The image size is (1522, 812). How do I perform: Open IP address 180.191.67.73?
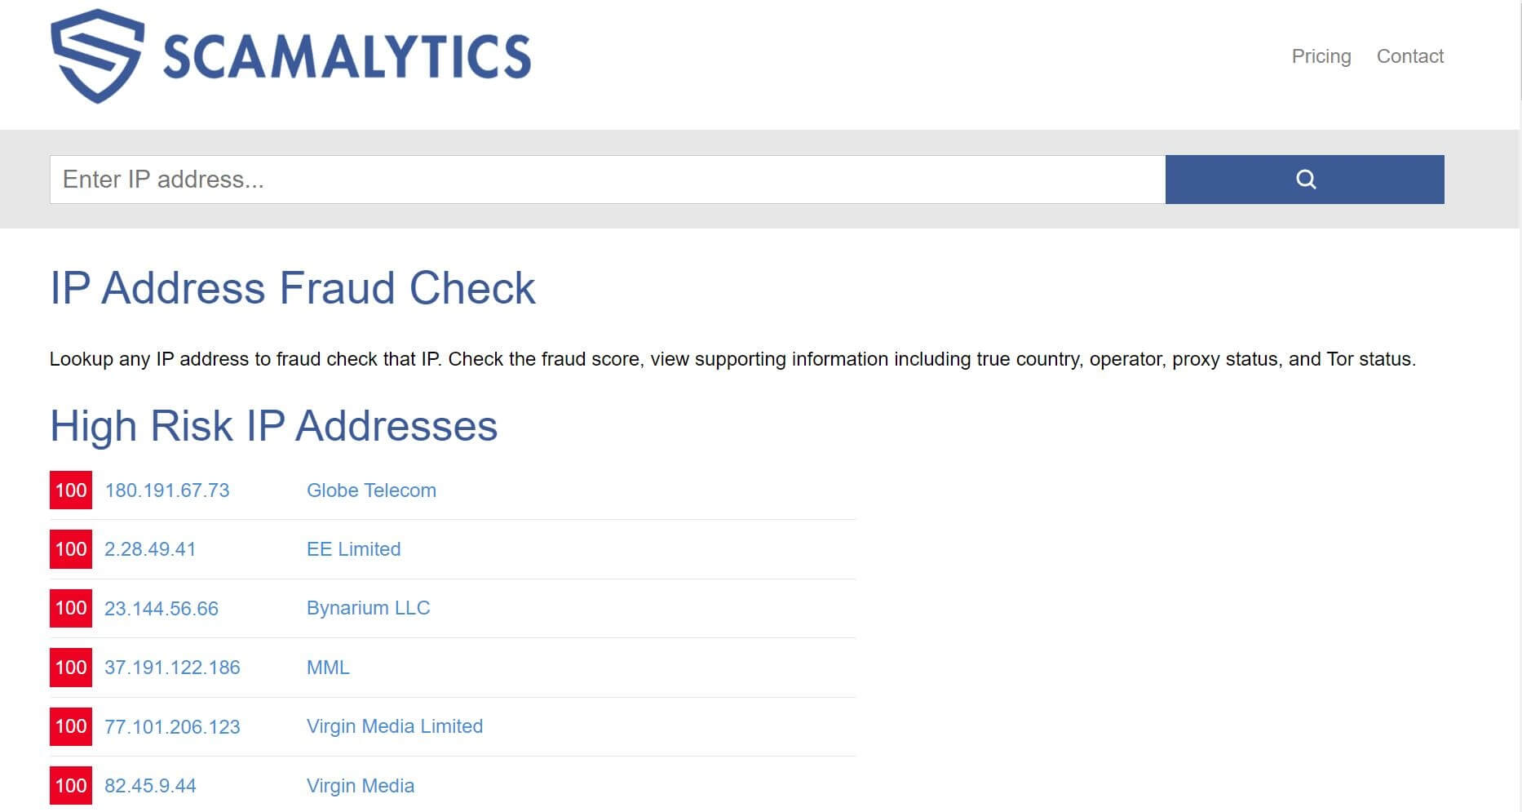click(167, 490)
